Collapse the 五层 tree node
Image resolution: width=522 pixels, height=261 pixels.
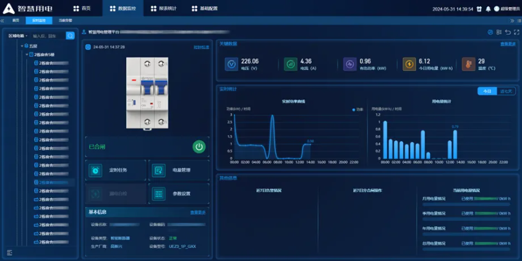tap(22, 46)
